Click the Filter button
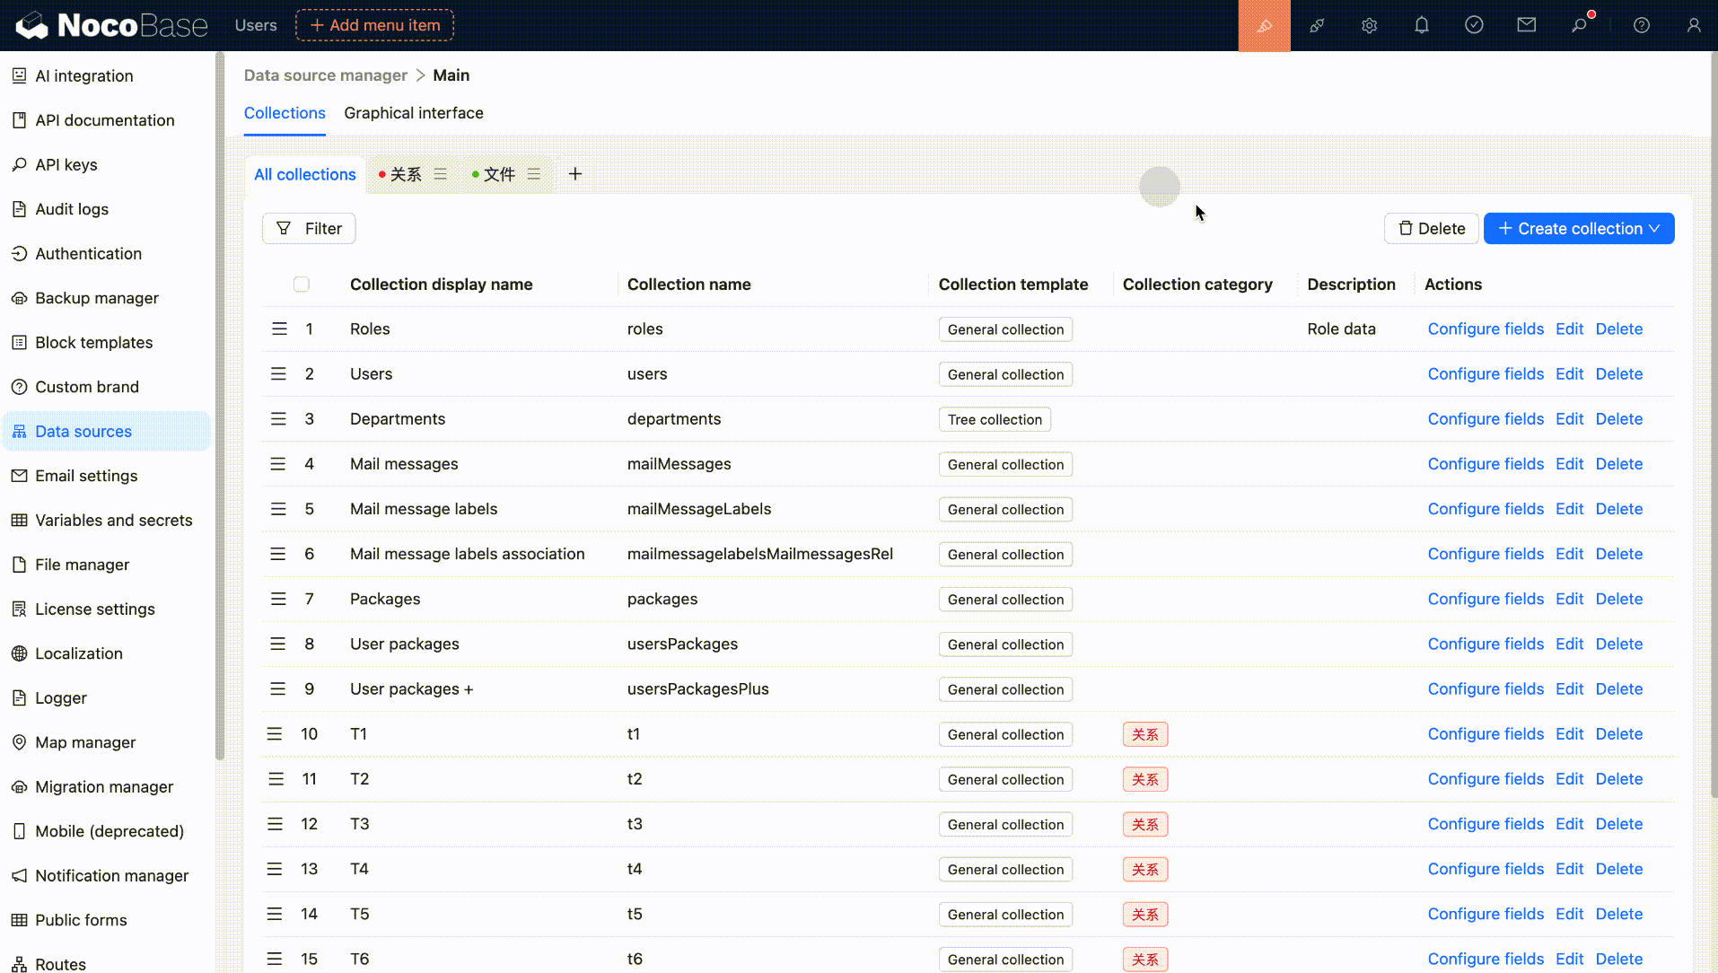The width and height of the screenshot is (1718, 973). (x=309, y=229)
